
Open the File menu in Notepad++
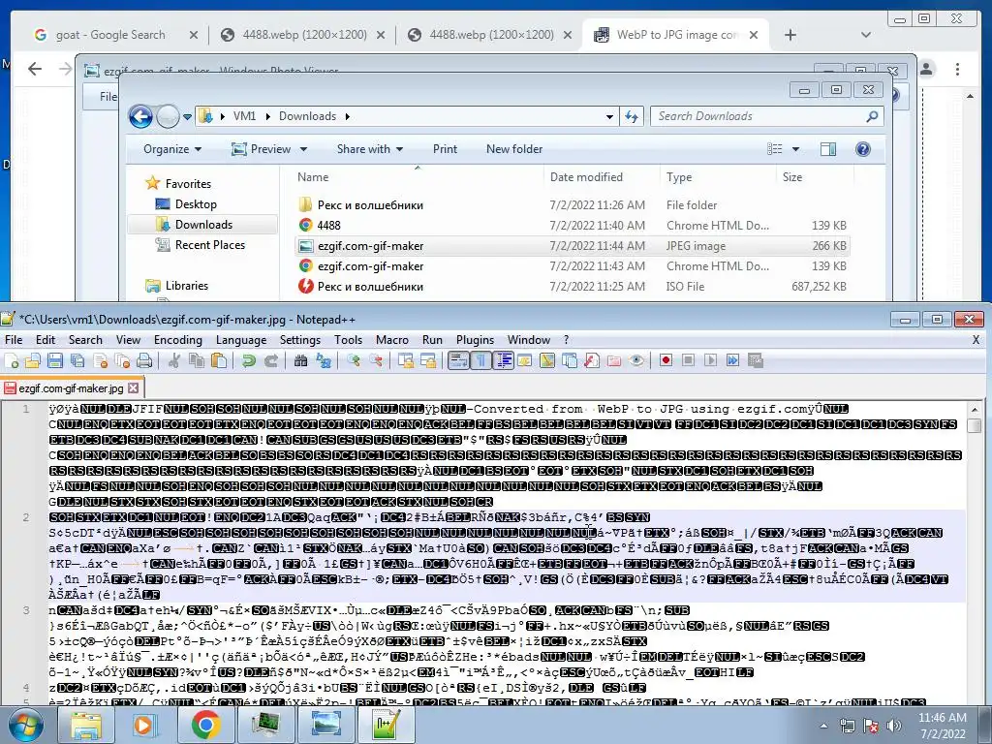point(14,340)
